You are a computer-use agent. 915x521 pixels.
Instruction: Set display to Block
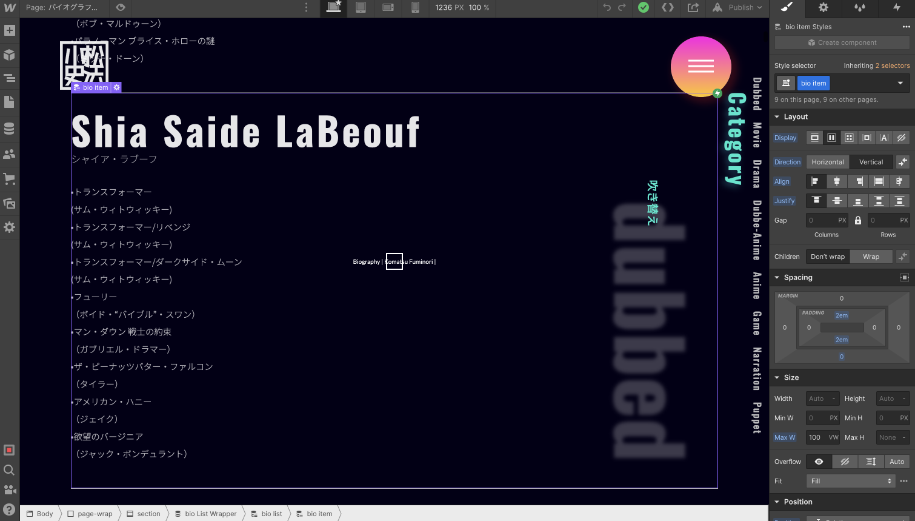point(814,138)
